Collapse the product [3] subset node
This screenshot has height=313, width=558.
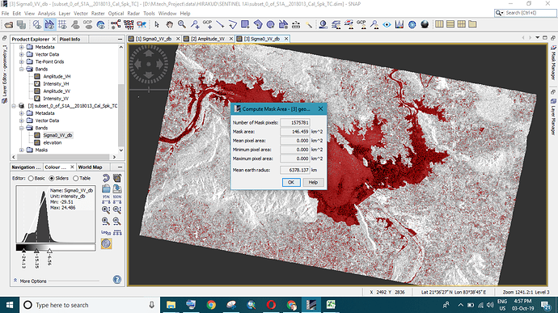(x=14, y=106)
